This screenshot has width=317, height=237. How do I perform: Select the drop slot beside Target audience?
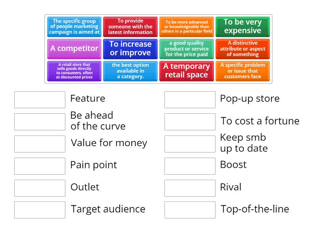[x=40, y=210]
